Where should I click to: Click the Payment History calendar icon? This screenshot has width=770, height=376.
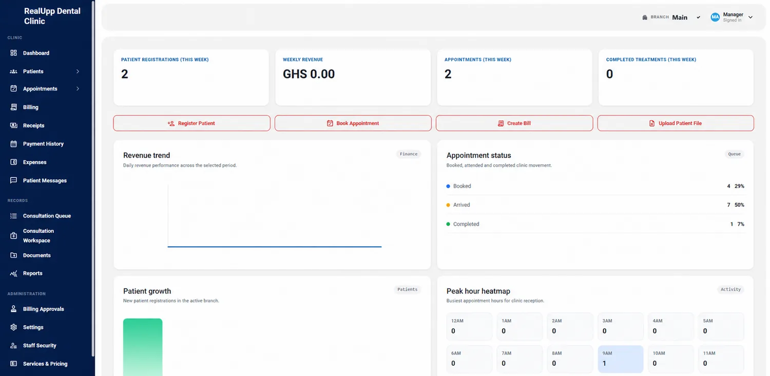[14, 144]
